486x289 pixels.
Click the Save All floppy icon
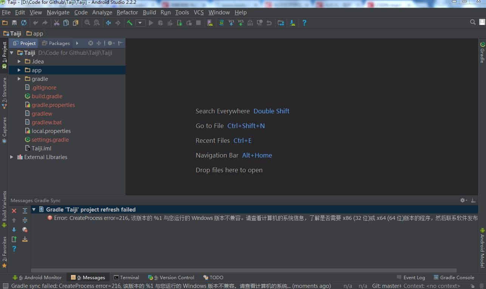(14, 23)
